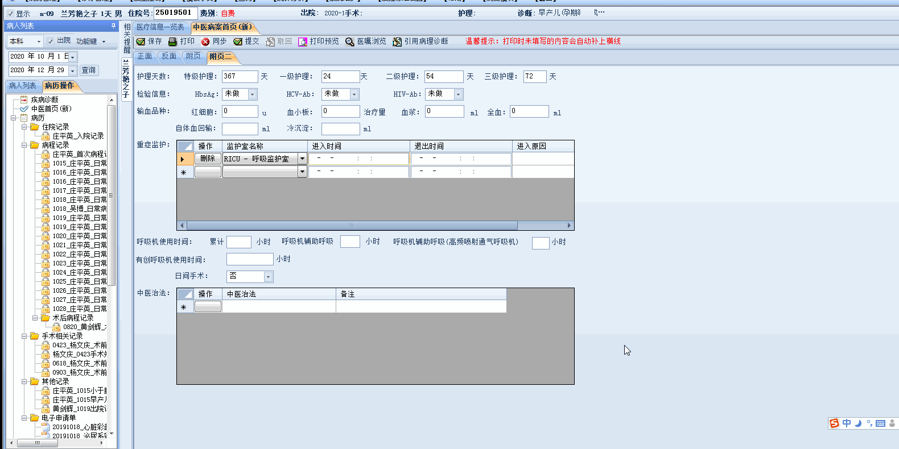
Task: Open the HbsAg dropdown
Action: click(x=253, y=94)
